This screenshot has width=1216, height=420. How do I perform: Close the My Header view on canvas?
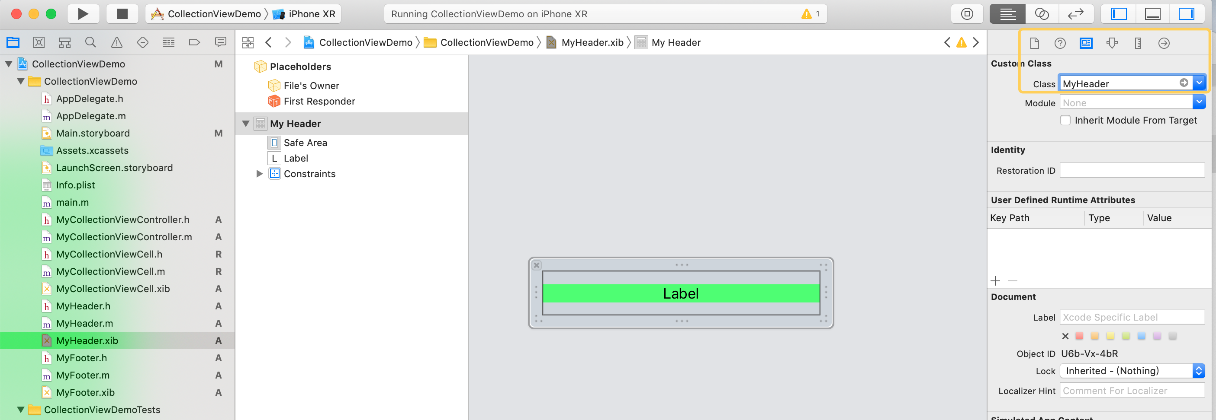[537, 265]
